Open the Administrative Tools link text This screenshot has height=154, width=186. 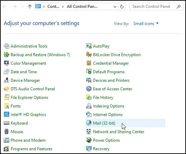[x=29, y=46]
